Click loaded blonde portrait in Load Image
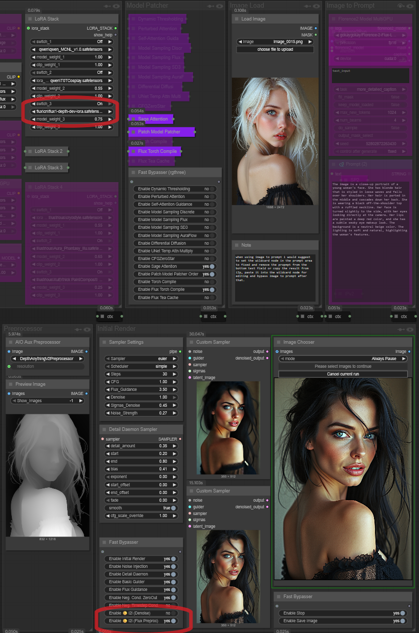Screen dimensions: 419x633 point(275,141)
